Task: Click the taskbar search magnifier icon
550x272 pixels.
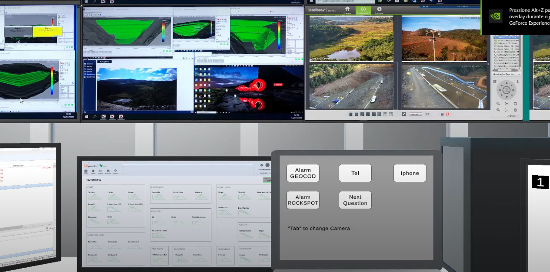Action: pyautogui.click(x=94, y=117)
